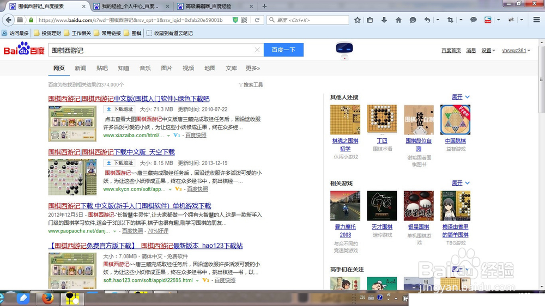Reload the page with the refresh icon
The image size is (545, 306).
(x=257, y=20)
